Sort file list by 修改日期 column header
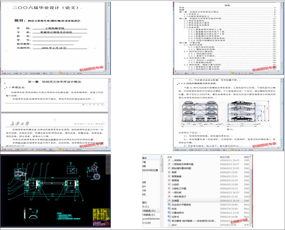Viewport: 285px width, 230px height. click(x=225, y=157)
